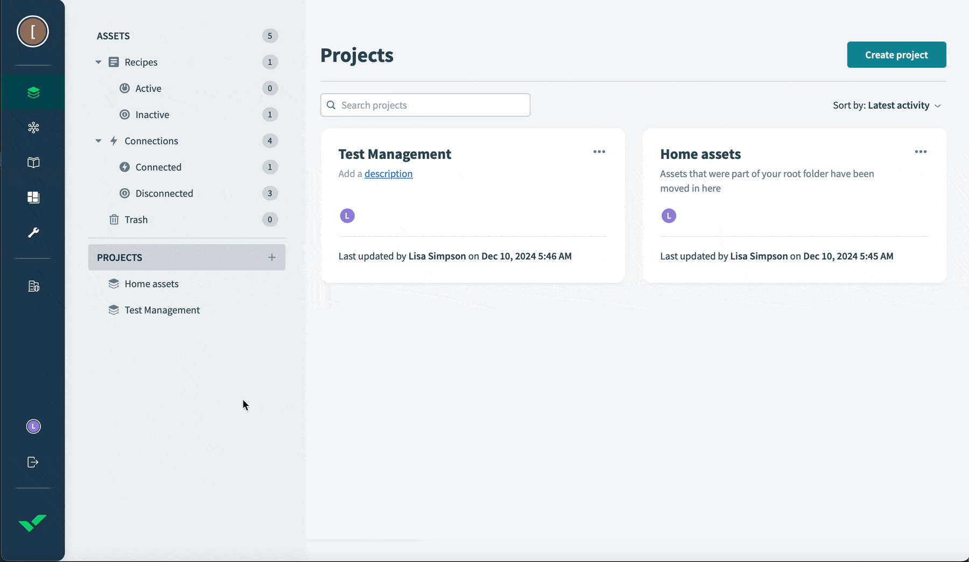The image size is (969, 562).
Task: Click the Create project button
Action: tap(896, 54)
